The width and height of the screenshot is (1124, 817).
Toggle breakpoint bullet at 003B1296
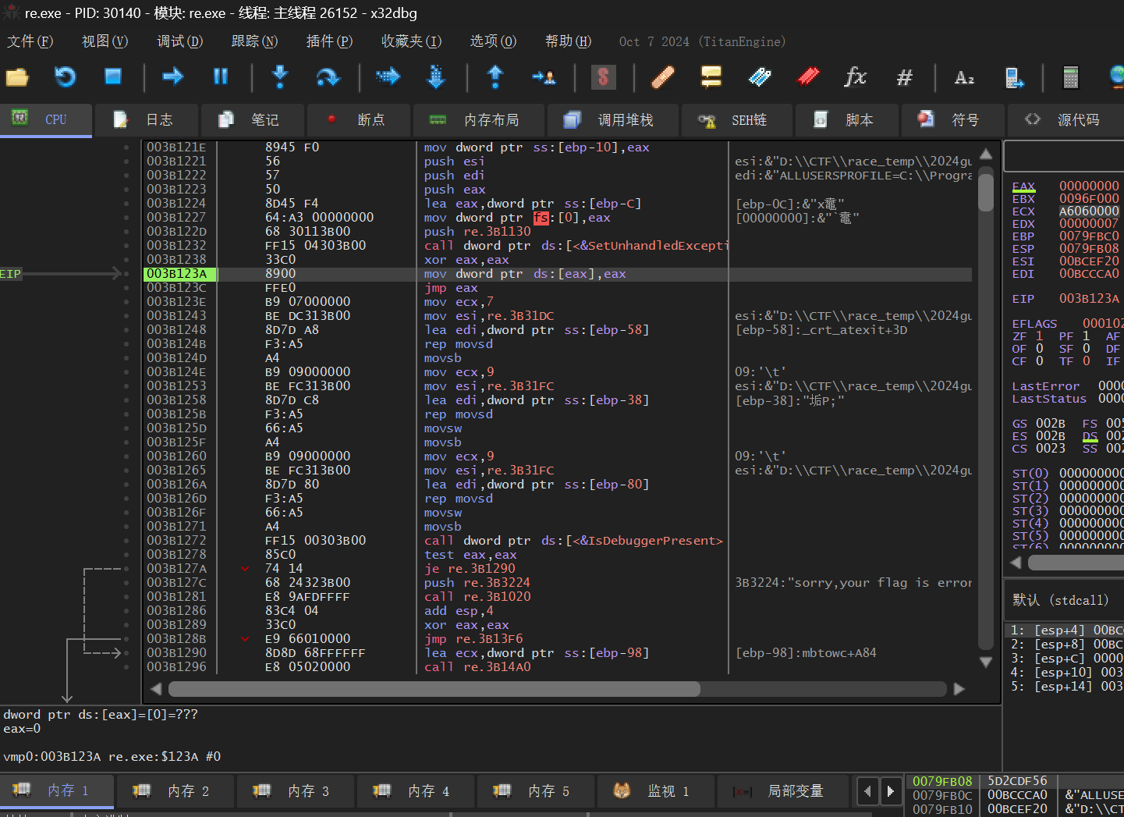(x=126, y=666)
